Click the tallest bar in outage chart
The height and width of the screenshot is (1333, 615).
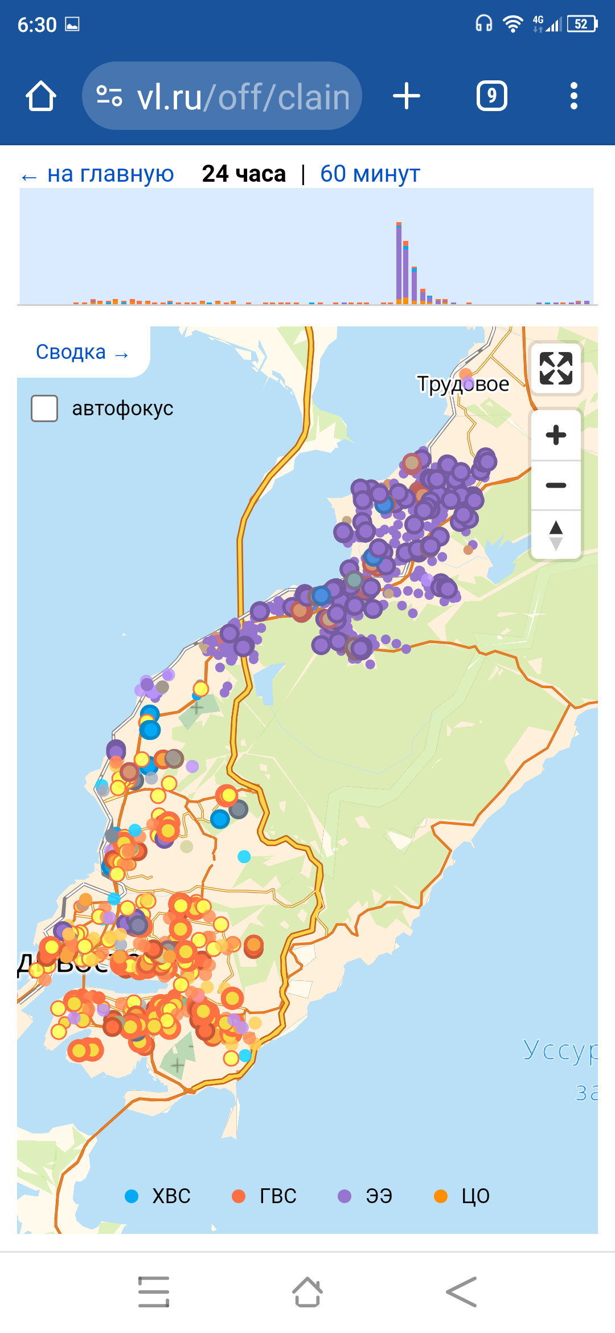pyautogui.click(x=399, y=263)
